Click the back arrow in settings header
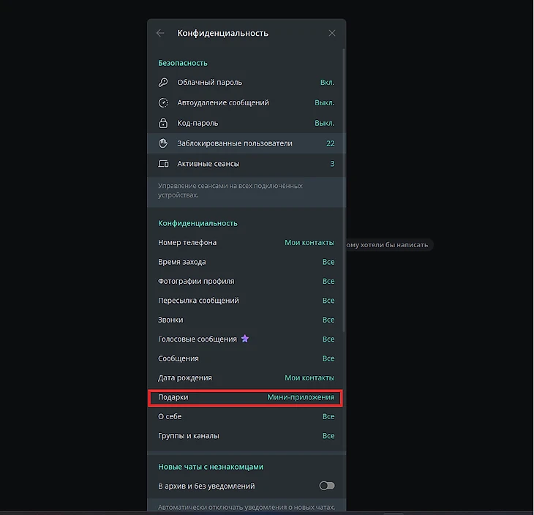The image size is (534, 515). click(160, 33)
